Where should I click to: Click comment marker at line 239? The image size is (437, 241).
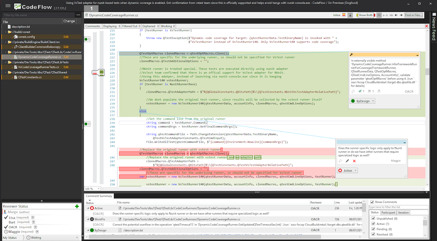(87, 124)
